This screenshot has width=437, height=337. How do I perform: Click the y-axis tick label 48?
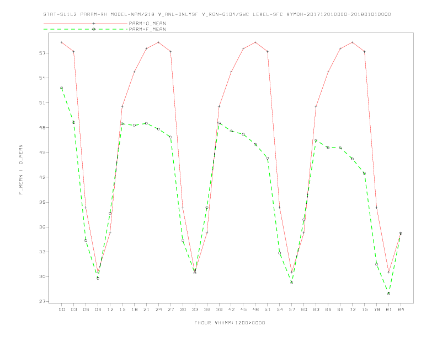[42, 128]
